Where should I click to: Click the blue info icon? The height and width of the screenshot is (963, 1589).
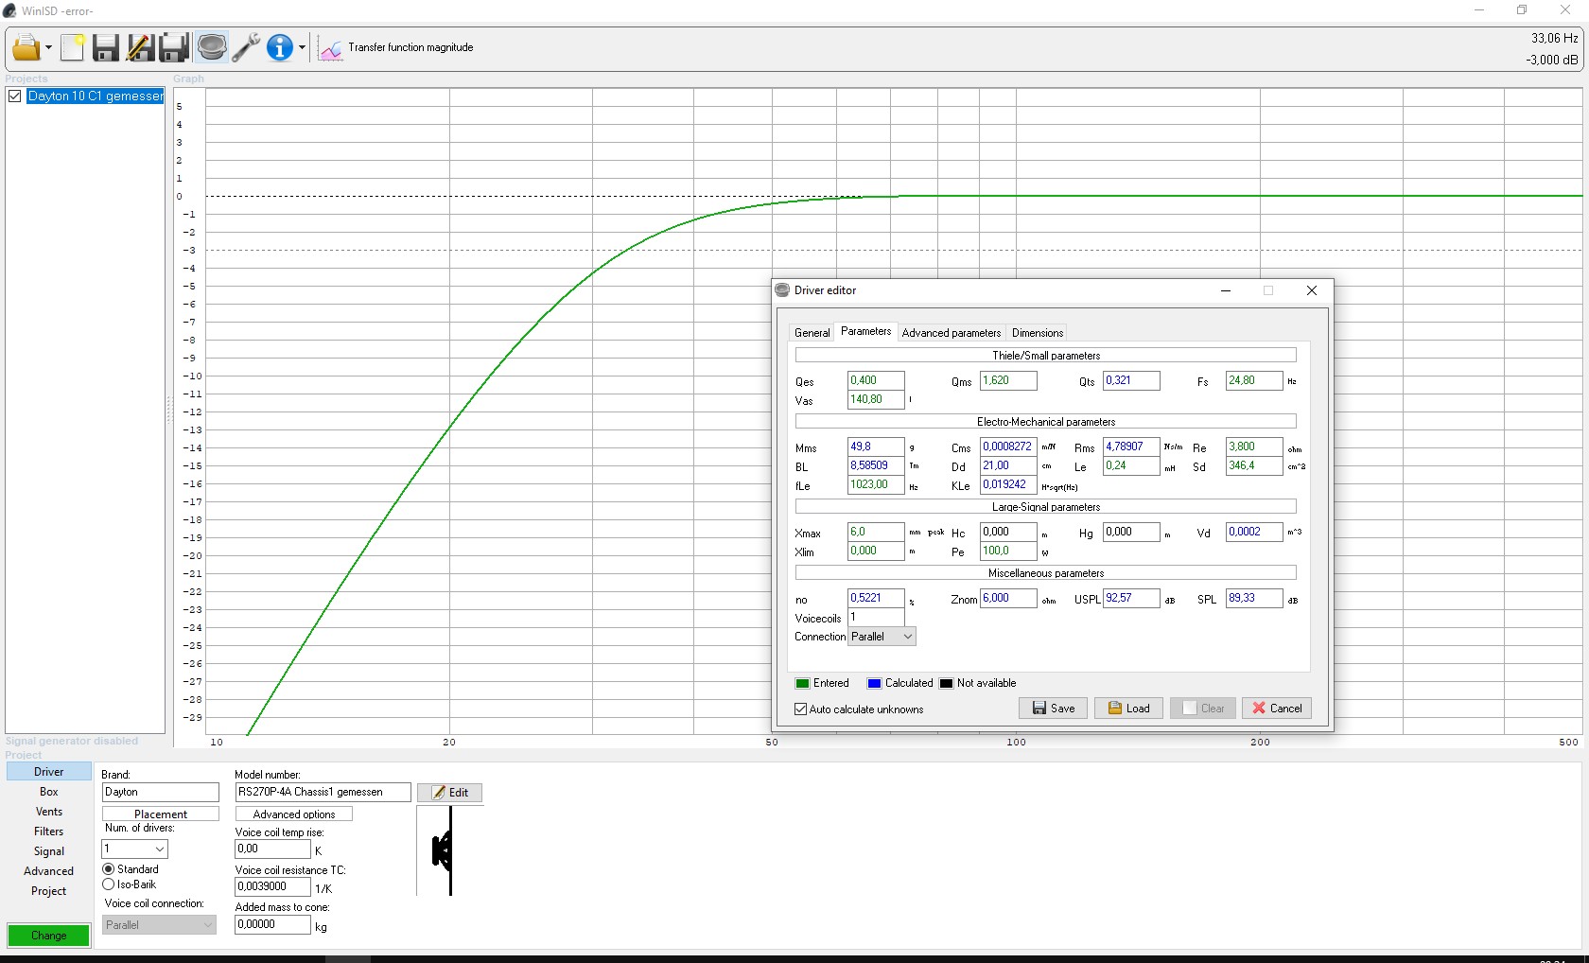click(280, 47)
